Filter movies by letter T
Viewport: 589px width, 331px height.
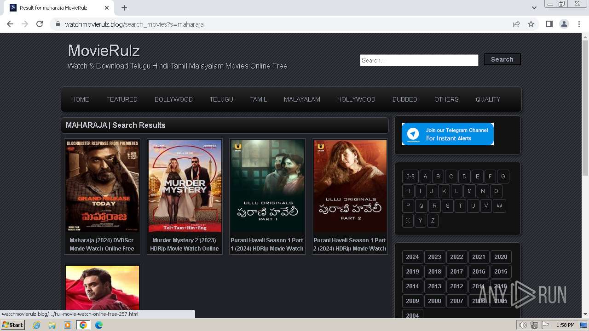coord(460,206)
